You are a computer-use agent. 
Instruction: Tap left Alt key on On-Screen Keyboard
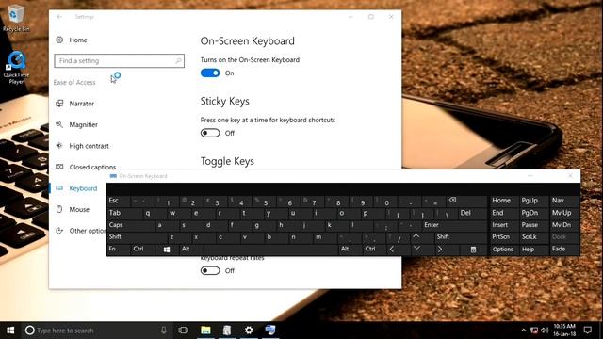point(190,249)
